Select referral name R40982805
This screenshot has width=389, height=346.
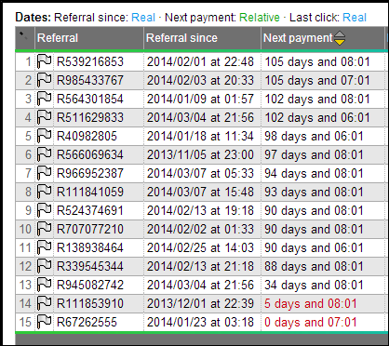pyautogui.click(x=87, y=136)
